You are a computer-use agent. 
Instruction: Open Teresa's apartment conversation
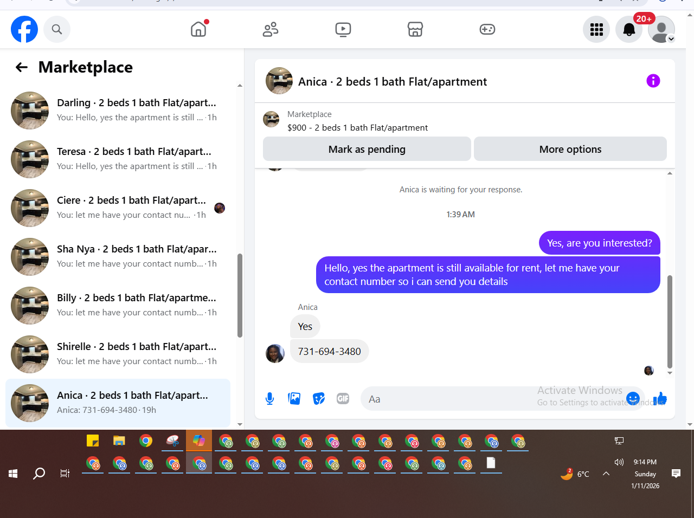tap(118, 159)
